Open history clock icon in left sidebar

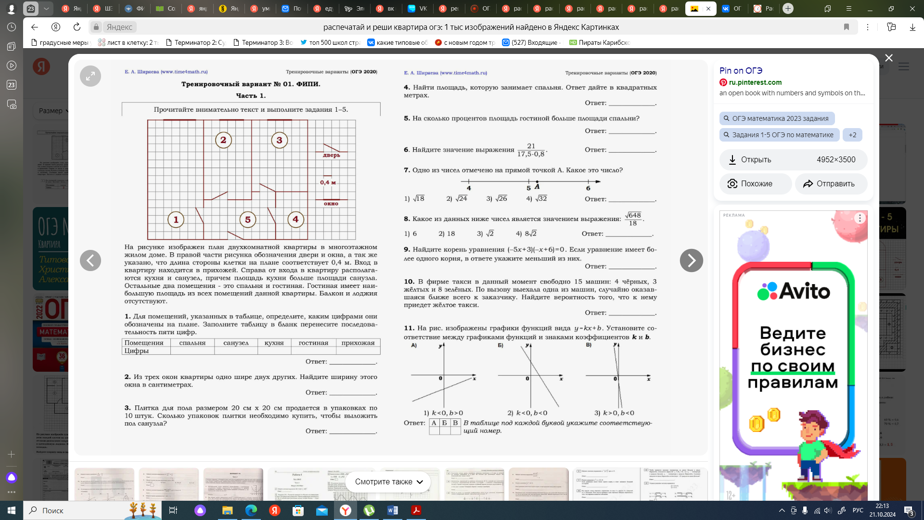coord(12,27)
